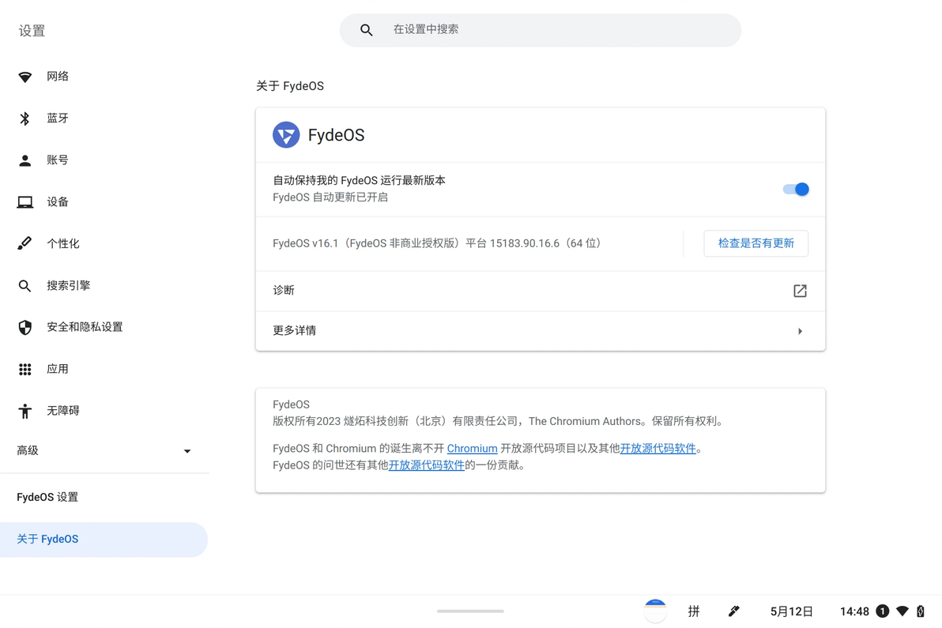This screenshot has height=628, width=942.
Task: Click the copyright text 版权所有2023
Action: coord(307,421)
